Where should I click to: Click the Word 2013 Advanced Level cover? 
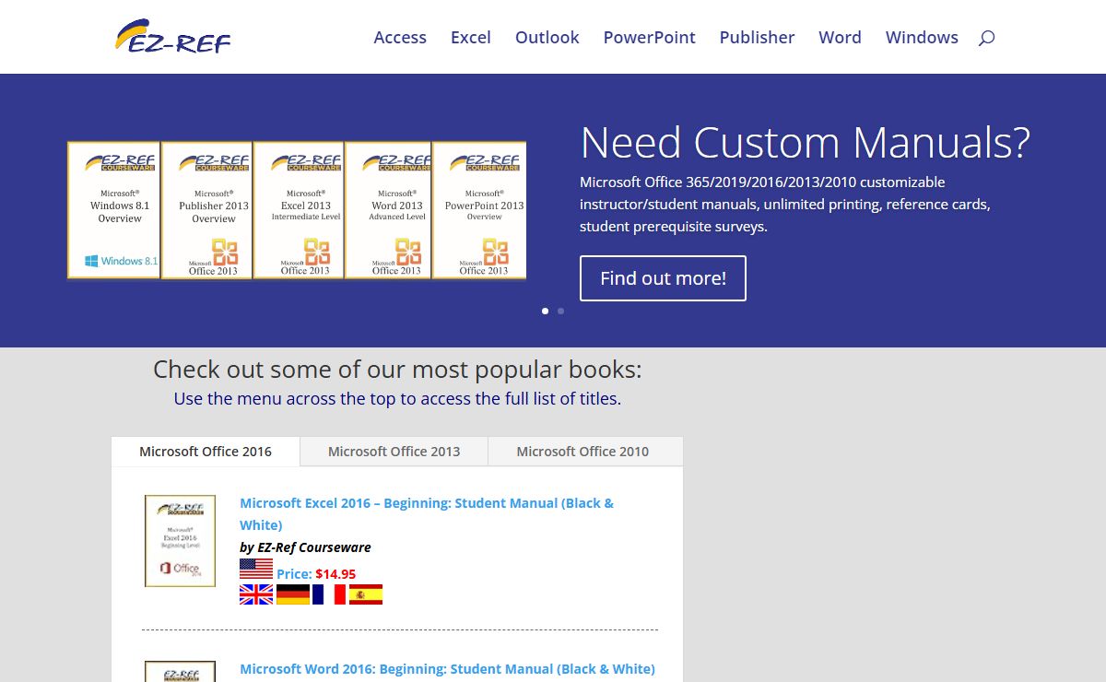click(388, 210)
